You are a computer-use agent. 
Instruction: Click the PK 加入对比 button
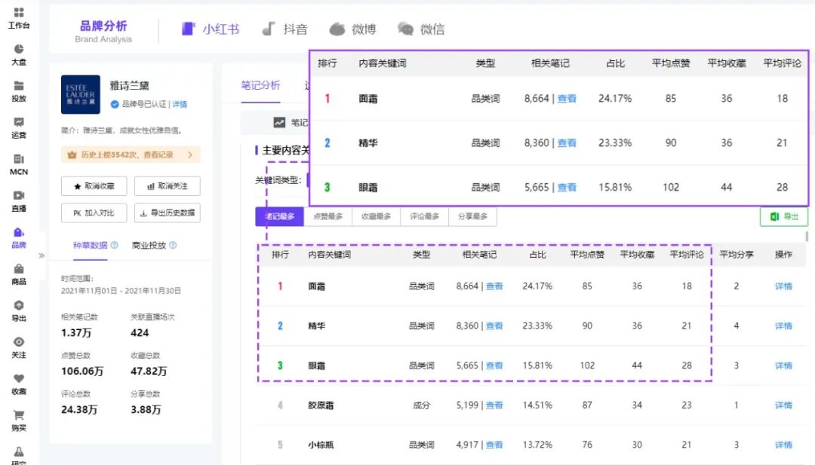point(94,213)
